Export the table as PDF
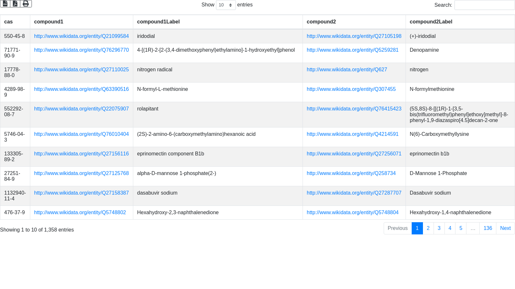The width and height of the screenshot is (515, 289). coord(15,4)
